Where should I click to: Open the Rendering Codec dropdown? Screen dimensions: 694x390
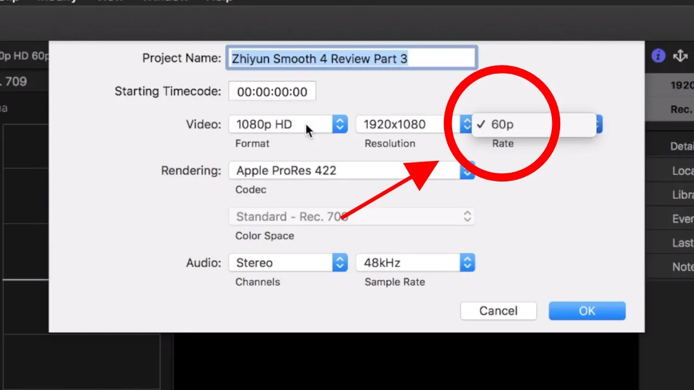point(352,171)
